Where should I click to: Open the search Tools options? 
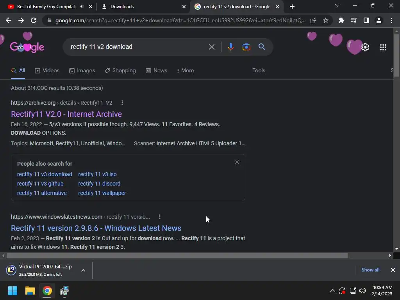(x=259, y=71)
